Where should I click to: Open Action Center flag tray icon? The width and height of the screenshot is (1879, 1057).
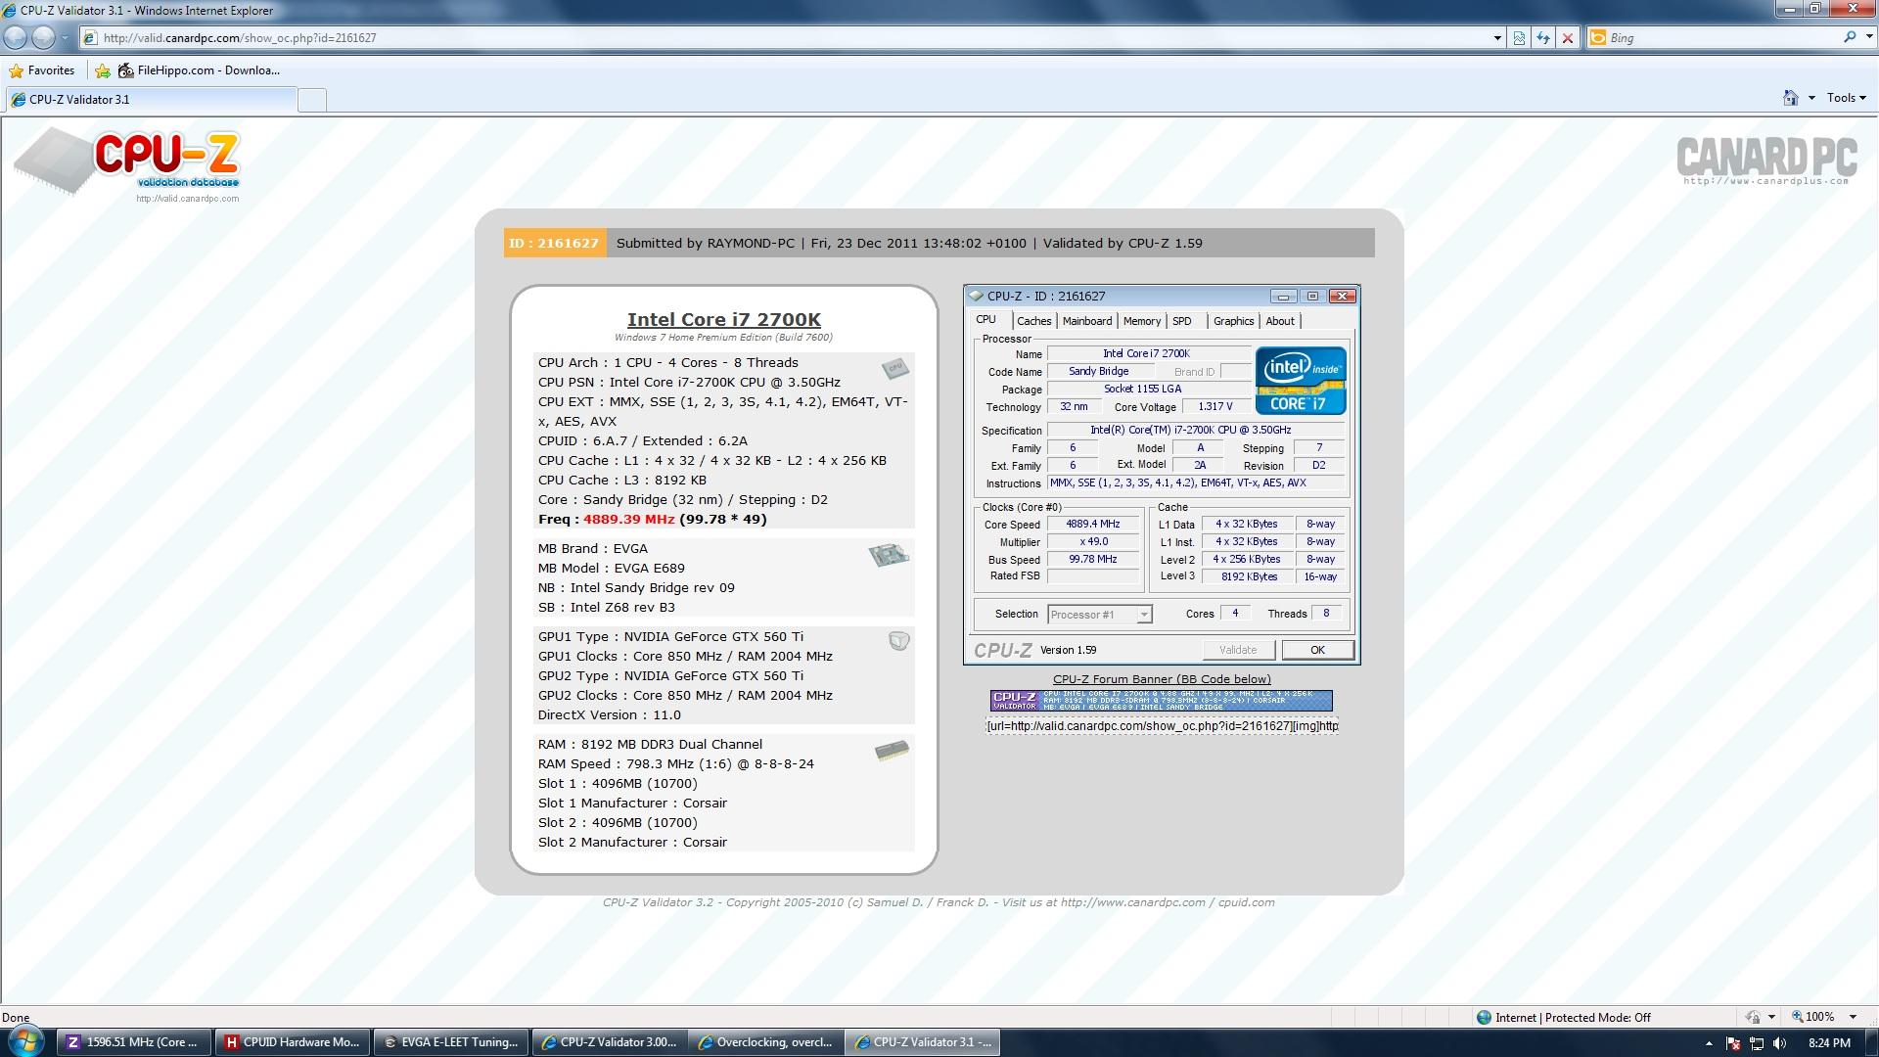[1733, 1043]
